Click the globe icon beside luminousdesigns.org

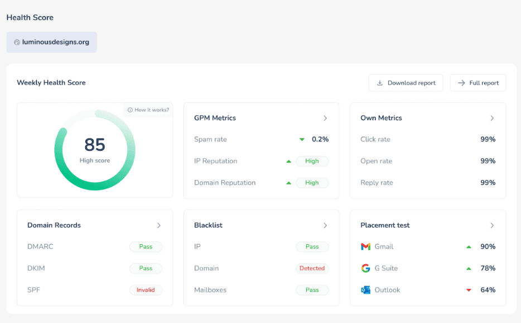click(17, 42)
